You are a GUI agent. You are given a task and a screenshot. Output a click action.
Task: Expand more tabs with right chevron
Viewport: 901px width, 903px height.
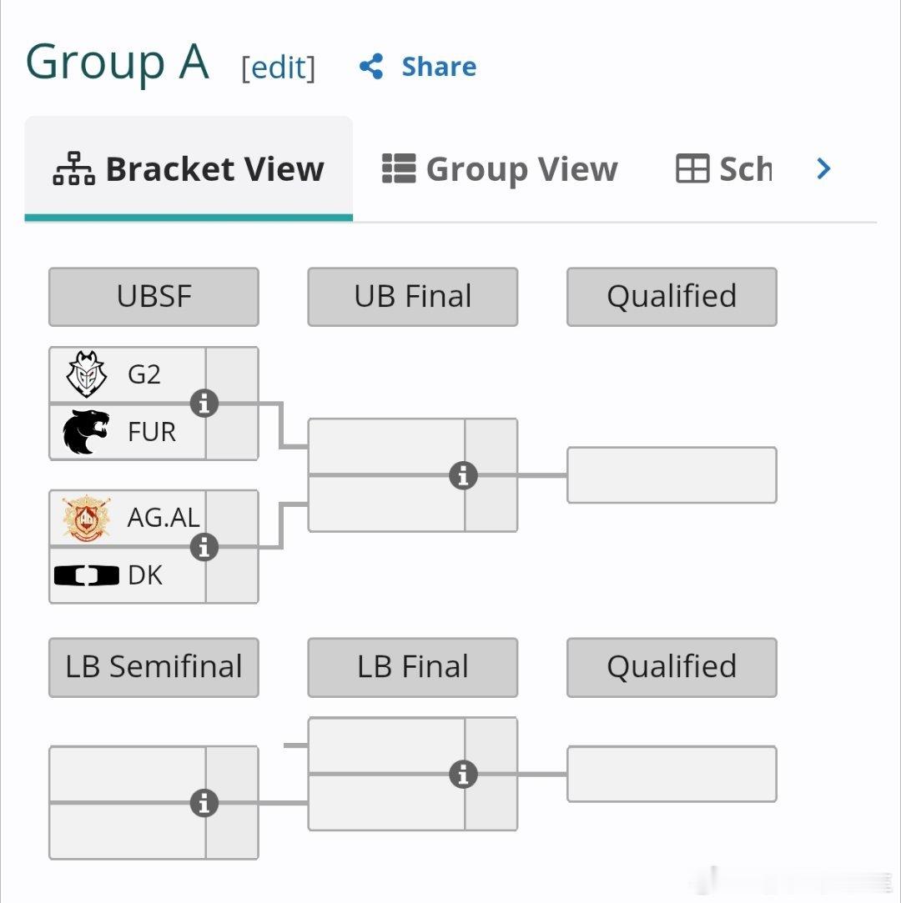823,168
